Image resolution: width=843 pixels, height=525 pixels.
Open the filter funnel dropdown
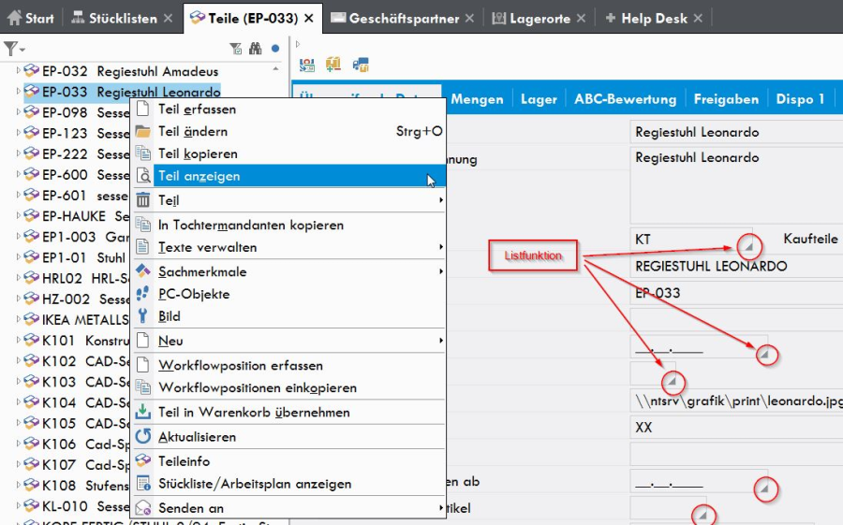tap(14, 49)
